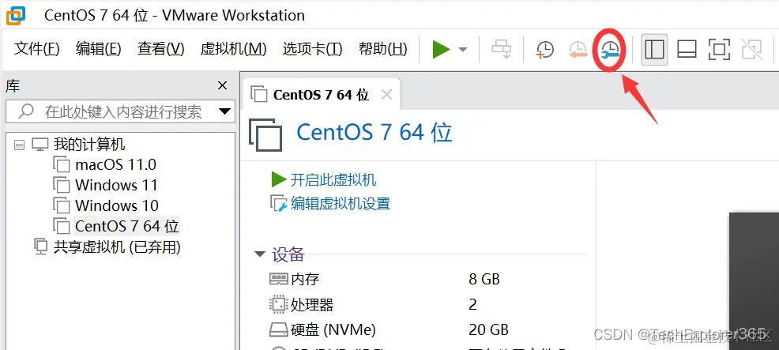
Task: Click the shared VMs icon beside 共享虚拟机
Action: 40,247
